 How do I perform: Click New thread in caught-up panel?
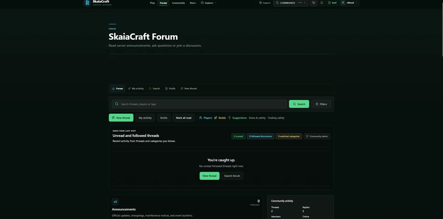tap(210, 176)
